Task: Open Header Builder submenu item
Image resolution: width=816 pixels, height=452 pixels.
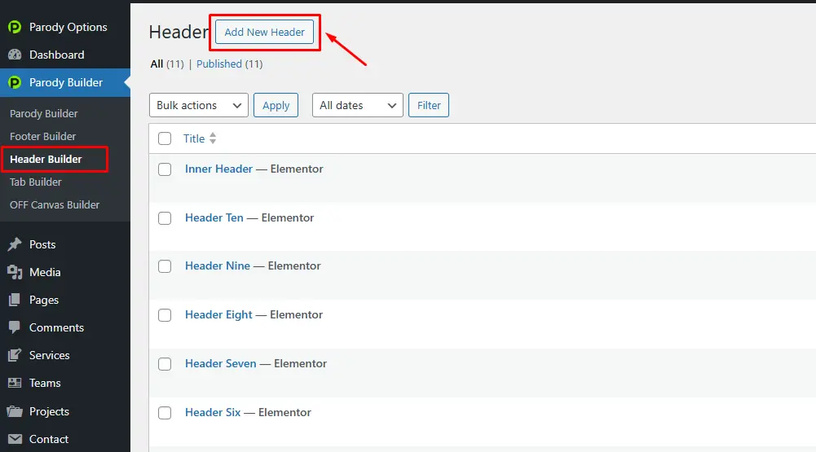Action: tap(46, 159)
